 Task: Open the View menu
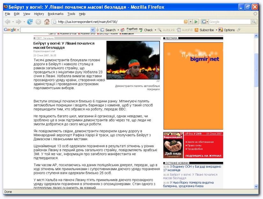click(27, 14)
